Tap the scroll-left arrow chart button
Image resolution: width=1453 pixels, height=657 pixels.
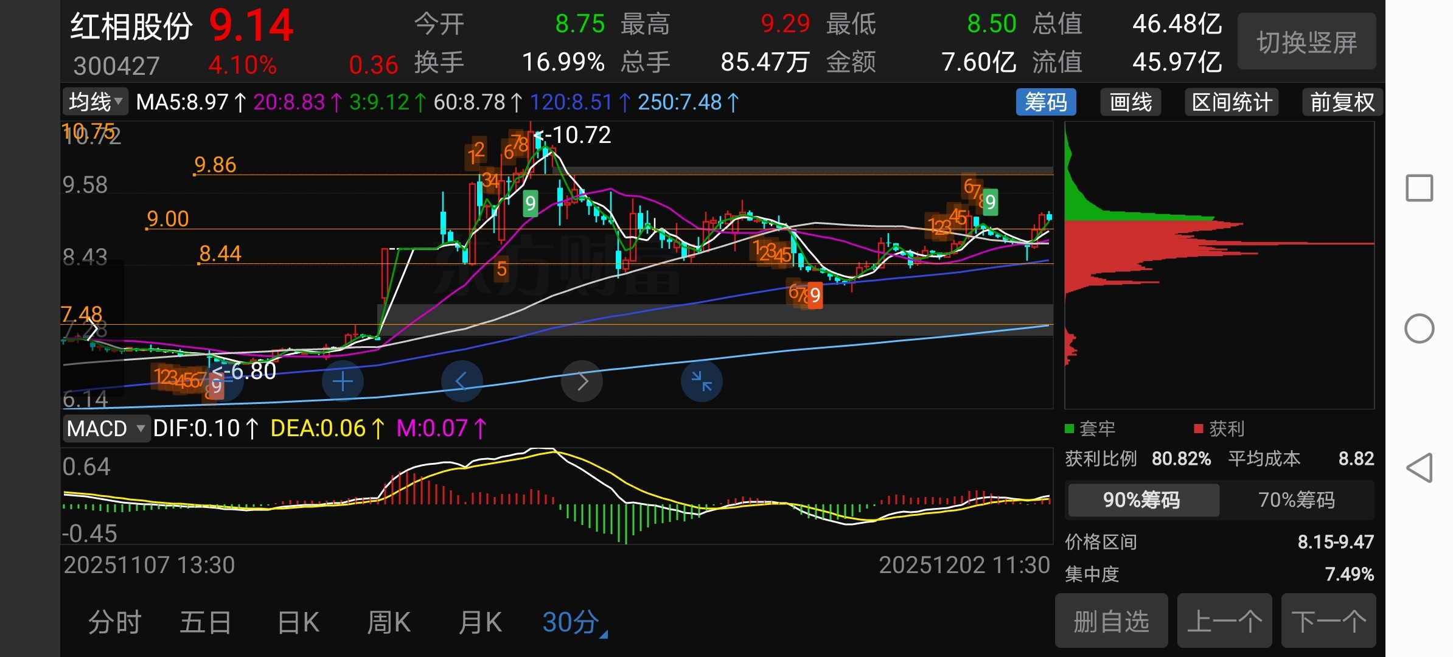click(x=462, y=381)
